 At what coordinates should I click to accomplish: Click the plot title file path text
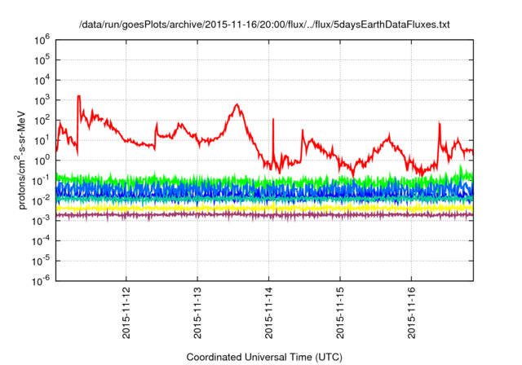pos(264,24)
